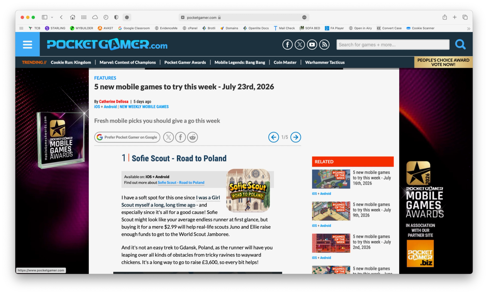
Task: Open related article thumbnail July 9th, 2026
Action: (331, 211)
